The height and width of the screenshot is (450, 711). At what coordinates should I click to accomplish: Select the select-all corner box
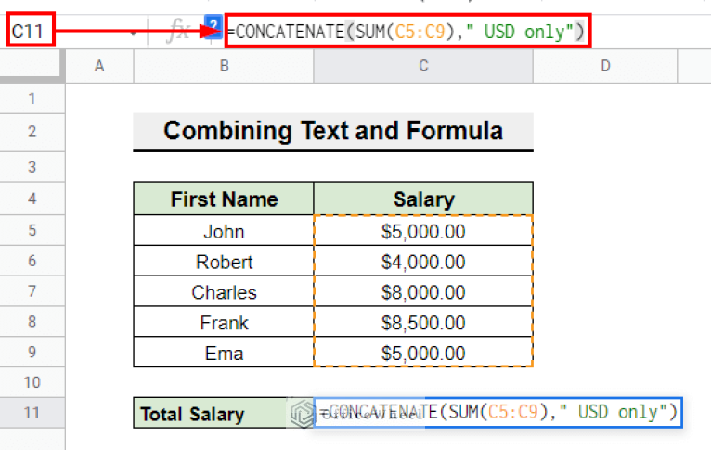[x=32, y=65]
